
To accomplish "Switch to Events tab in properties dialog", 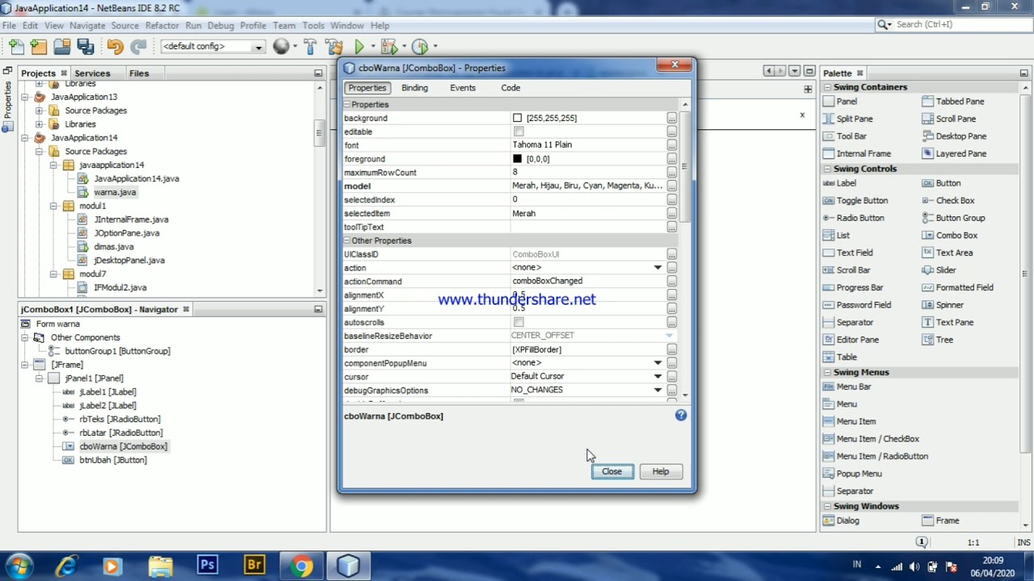I will [463, 88].
